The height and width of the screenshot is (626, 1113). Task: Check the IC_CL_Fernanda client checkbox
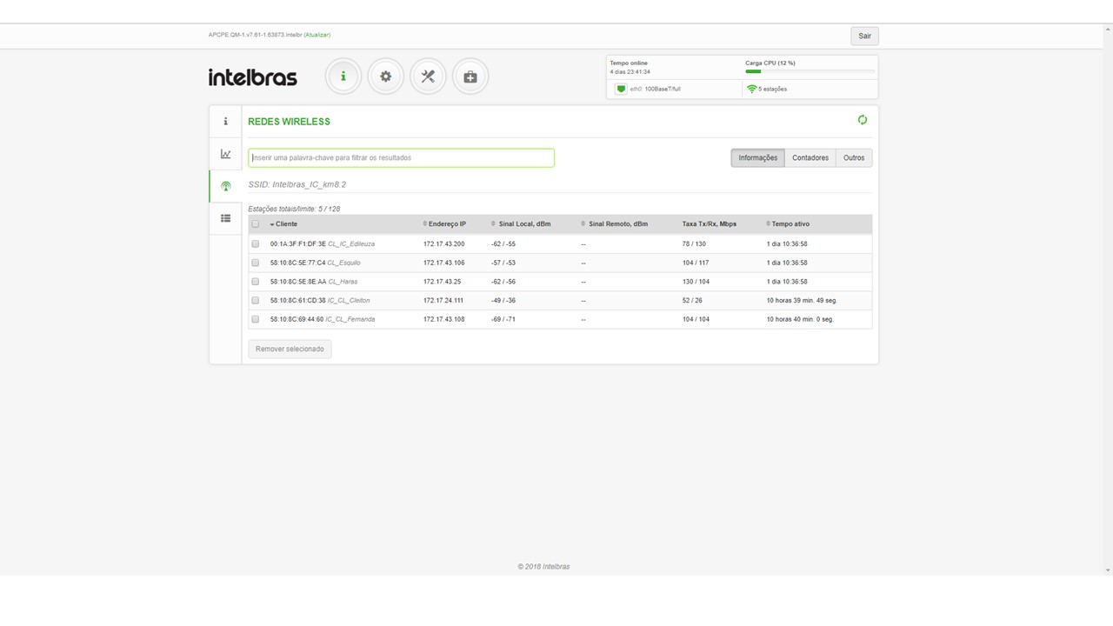coord(256,319)
